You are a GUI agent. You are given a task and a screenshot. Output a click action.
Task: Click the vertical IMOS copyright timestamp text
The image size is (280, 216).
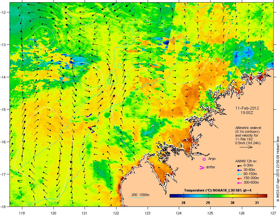tap(278, 169)
